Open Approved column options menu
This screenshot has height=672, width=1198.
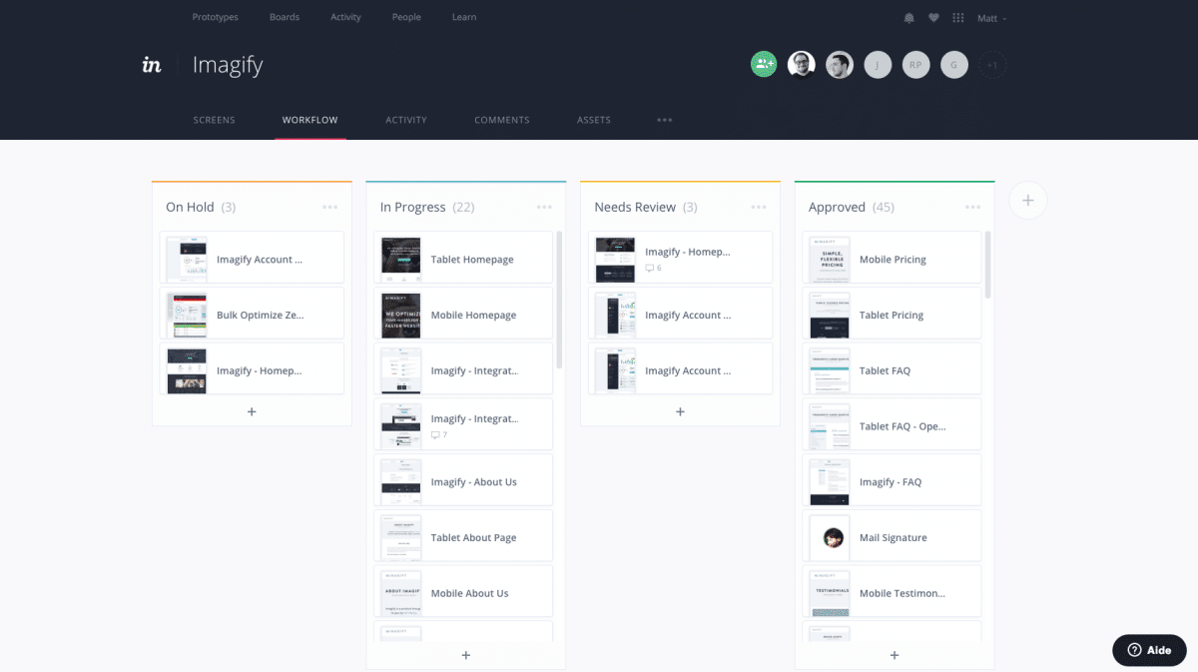click(973, 207)
